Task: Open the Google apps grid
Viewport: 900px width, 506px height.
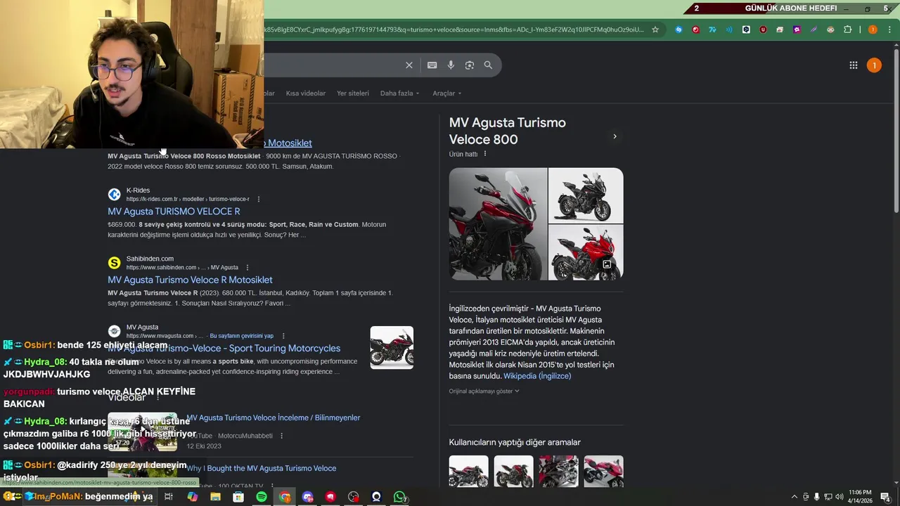Action: pos(854,65)
